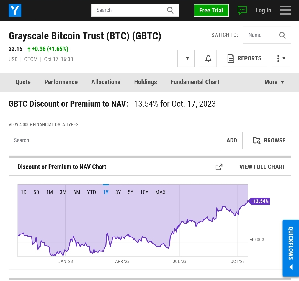The height and width of the screenshot is (281, 299).
Task: Open the hamburger menu icon
Action: (x=285, y=10)
